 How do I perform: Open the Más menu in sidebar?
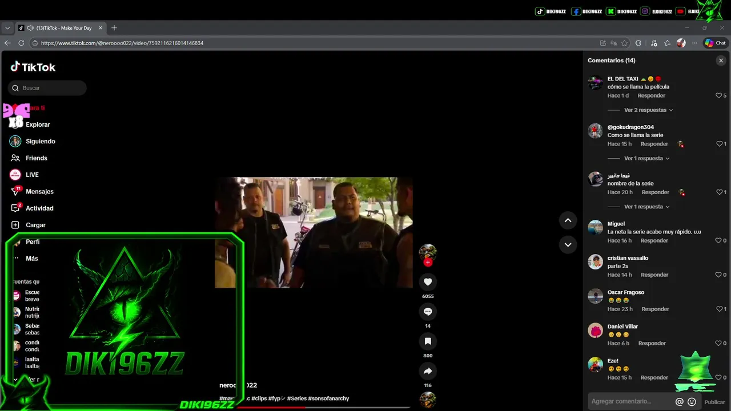tap(32, 259)
